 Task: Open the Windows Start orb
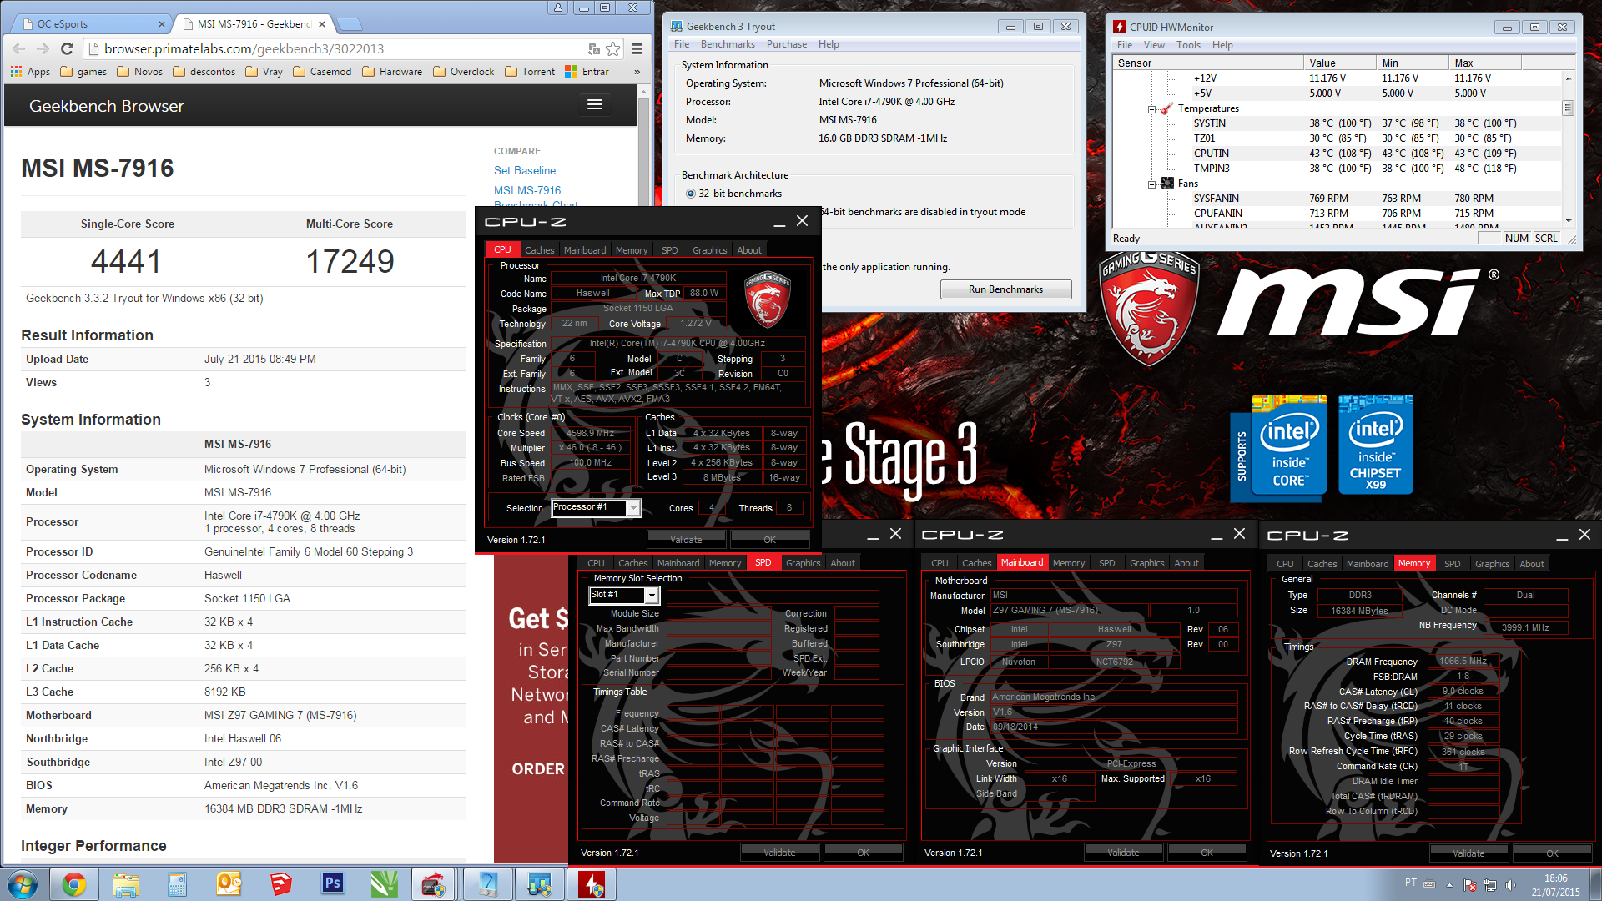click(23, 885)
